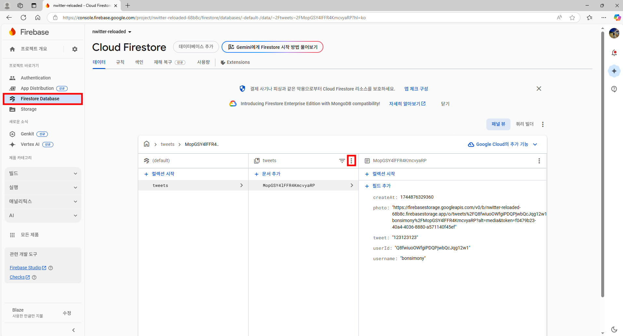Open Checks link
Viewport: 623px width, 336px height.
coord(20,277)
